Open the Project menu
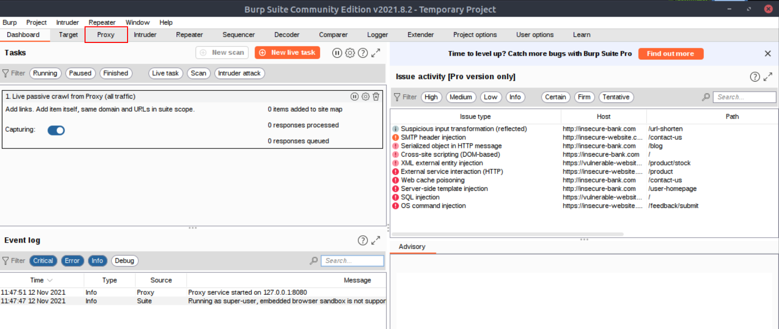Viewport: 779px width, 329px height. [37, 22]
